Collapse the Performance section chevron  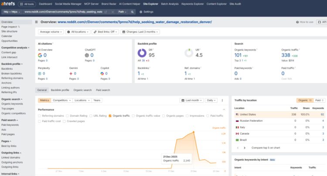[x=224, y=109]
